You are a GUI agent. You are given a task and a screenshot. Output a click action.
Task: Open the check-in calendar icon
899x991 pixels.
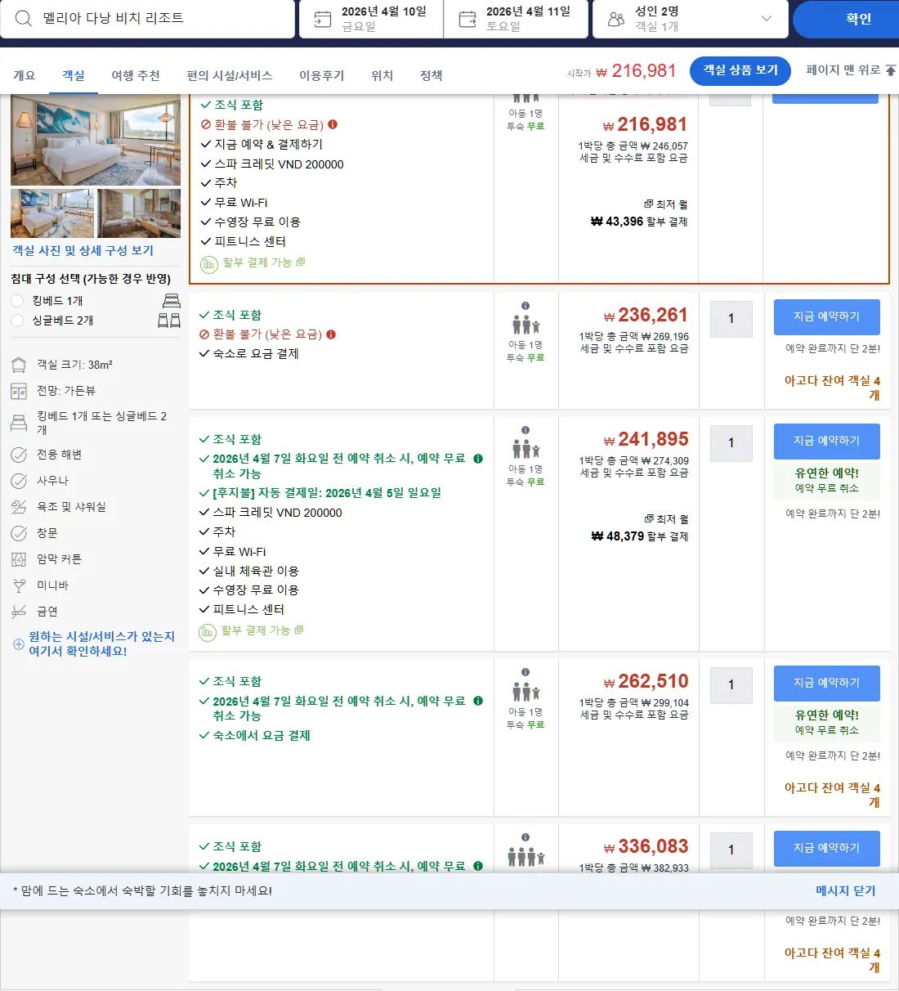tap(323, 19)
